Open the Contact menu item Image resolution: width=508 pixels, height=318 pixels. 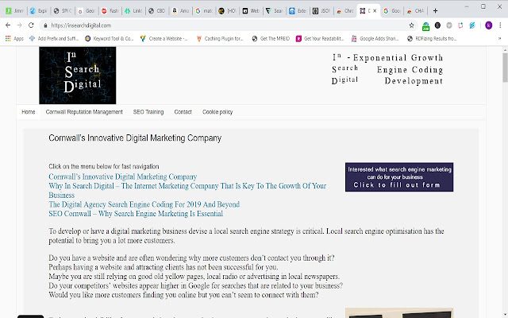(x=183, y=112)
